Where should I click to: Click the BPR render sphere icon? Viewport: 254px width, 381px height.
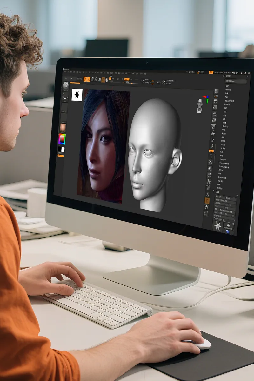coord(216,91)
